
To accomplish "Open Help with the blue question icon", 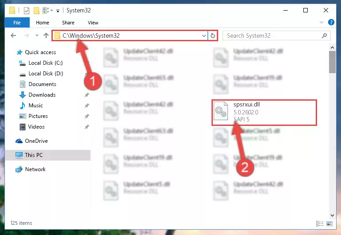I will pos(331,22).
